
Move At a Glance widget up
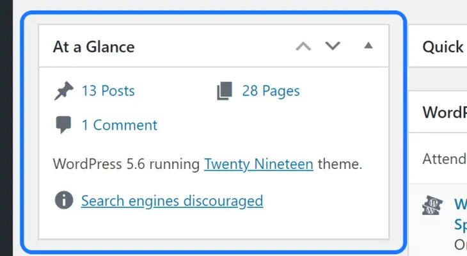(303, 46)
